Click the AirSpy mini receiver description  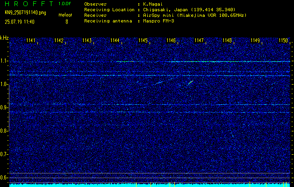click(194, 15)
